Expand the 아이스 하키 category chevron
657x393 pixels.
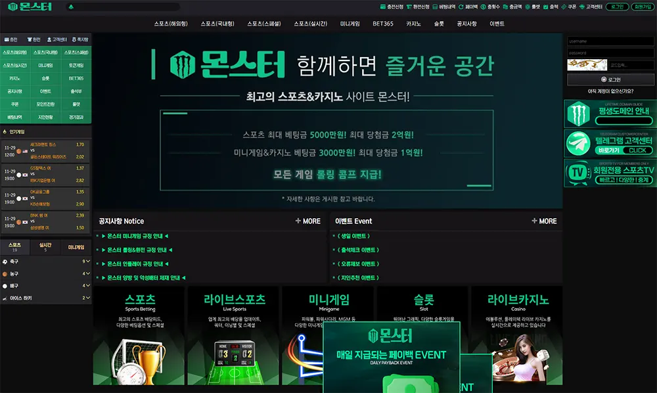87,298
